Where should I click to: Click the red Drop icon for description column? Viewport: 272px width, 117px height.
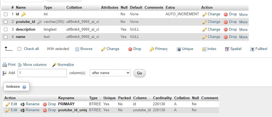226,30
